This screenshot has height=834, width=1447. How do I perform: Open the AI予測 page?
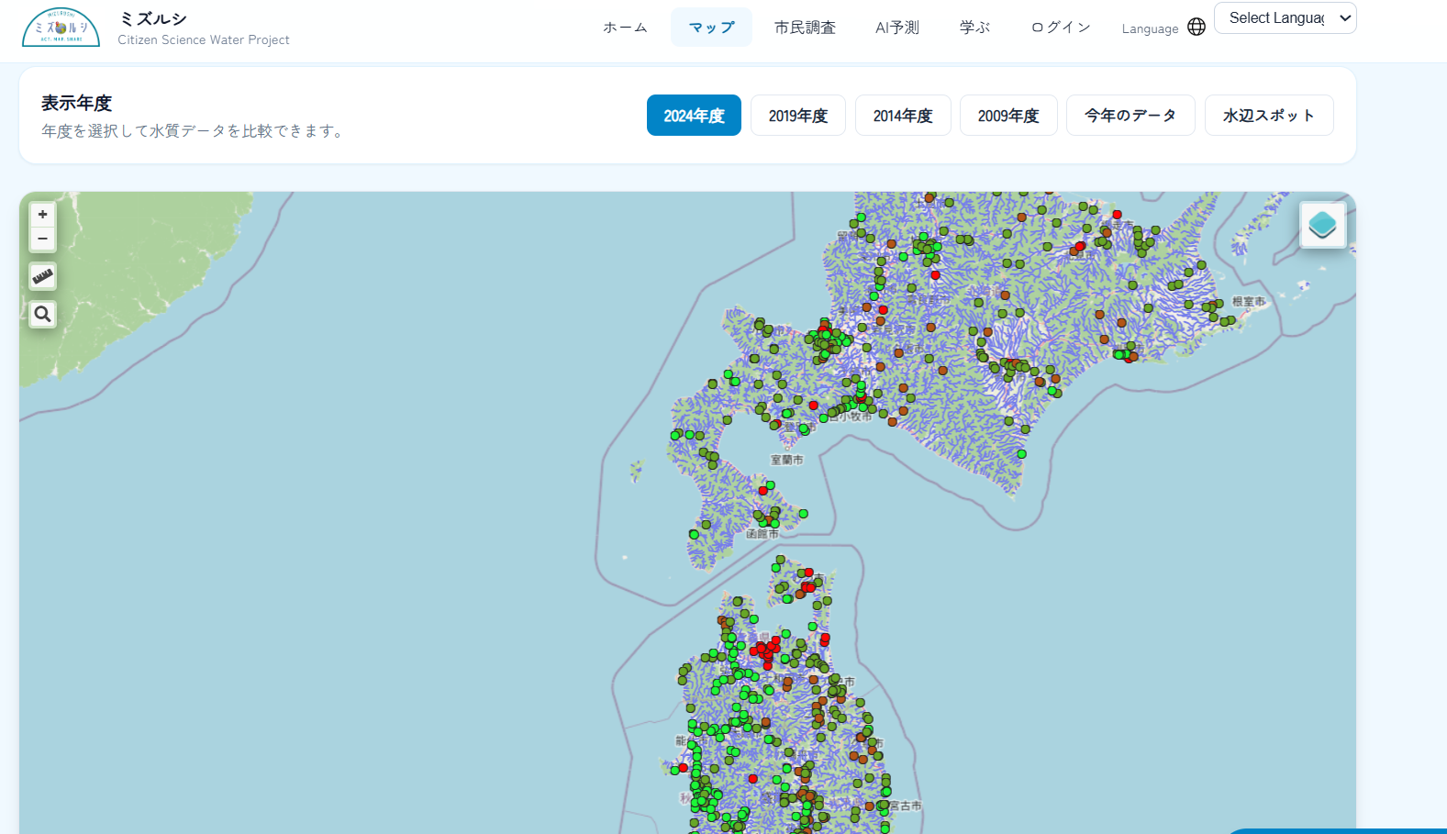pyautogui.click(x=897, y=28)
